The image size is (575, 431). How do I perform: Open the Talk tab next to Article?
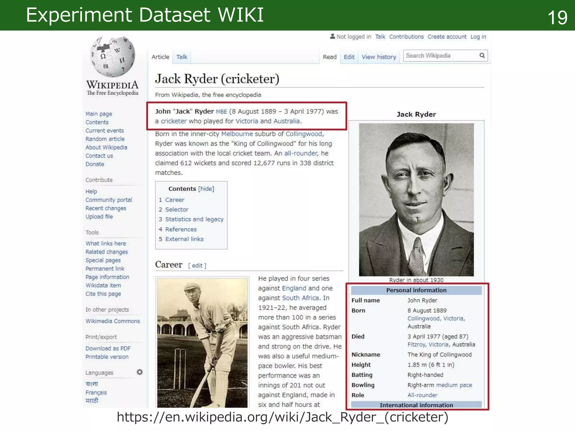[x=182, y=57]
